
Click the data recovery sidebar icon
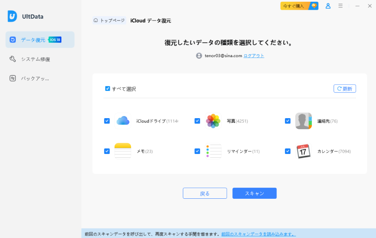tap(13, 40)
